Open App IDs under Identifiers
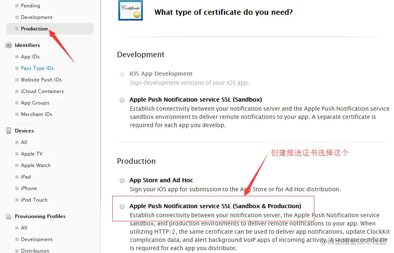Image resolution: width=394 pixels, height=253 pixels. [30, 57]
